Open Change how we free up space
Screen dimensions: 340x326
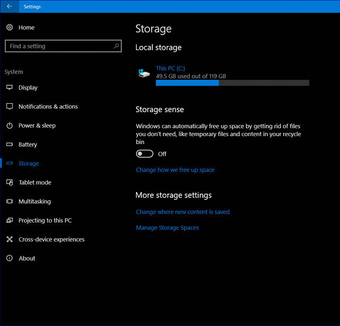(175, 170)
